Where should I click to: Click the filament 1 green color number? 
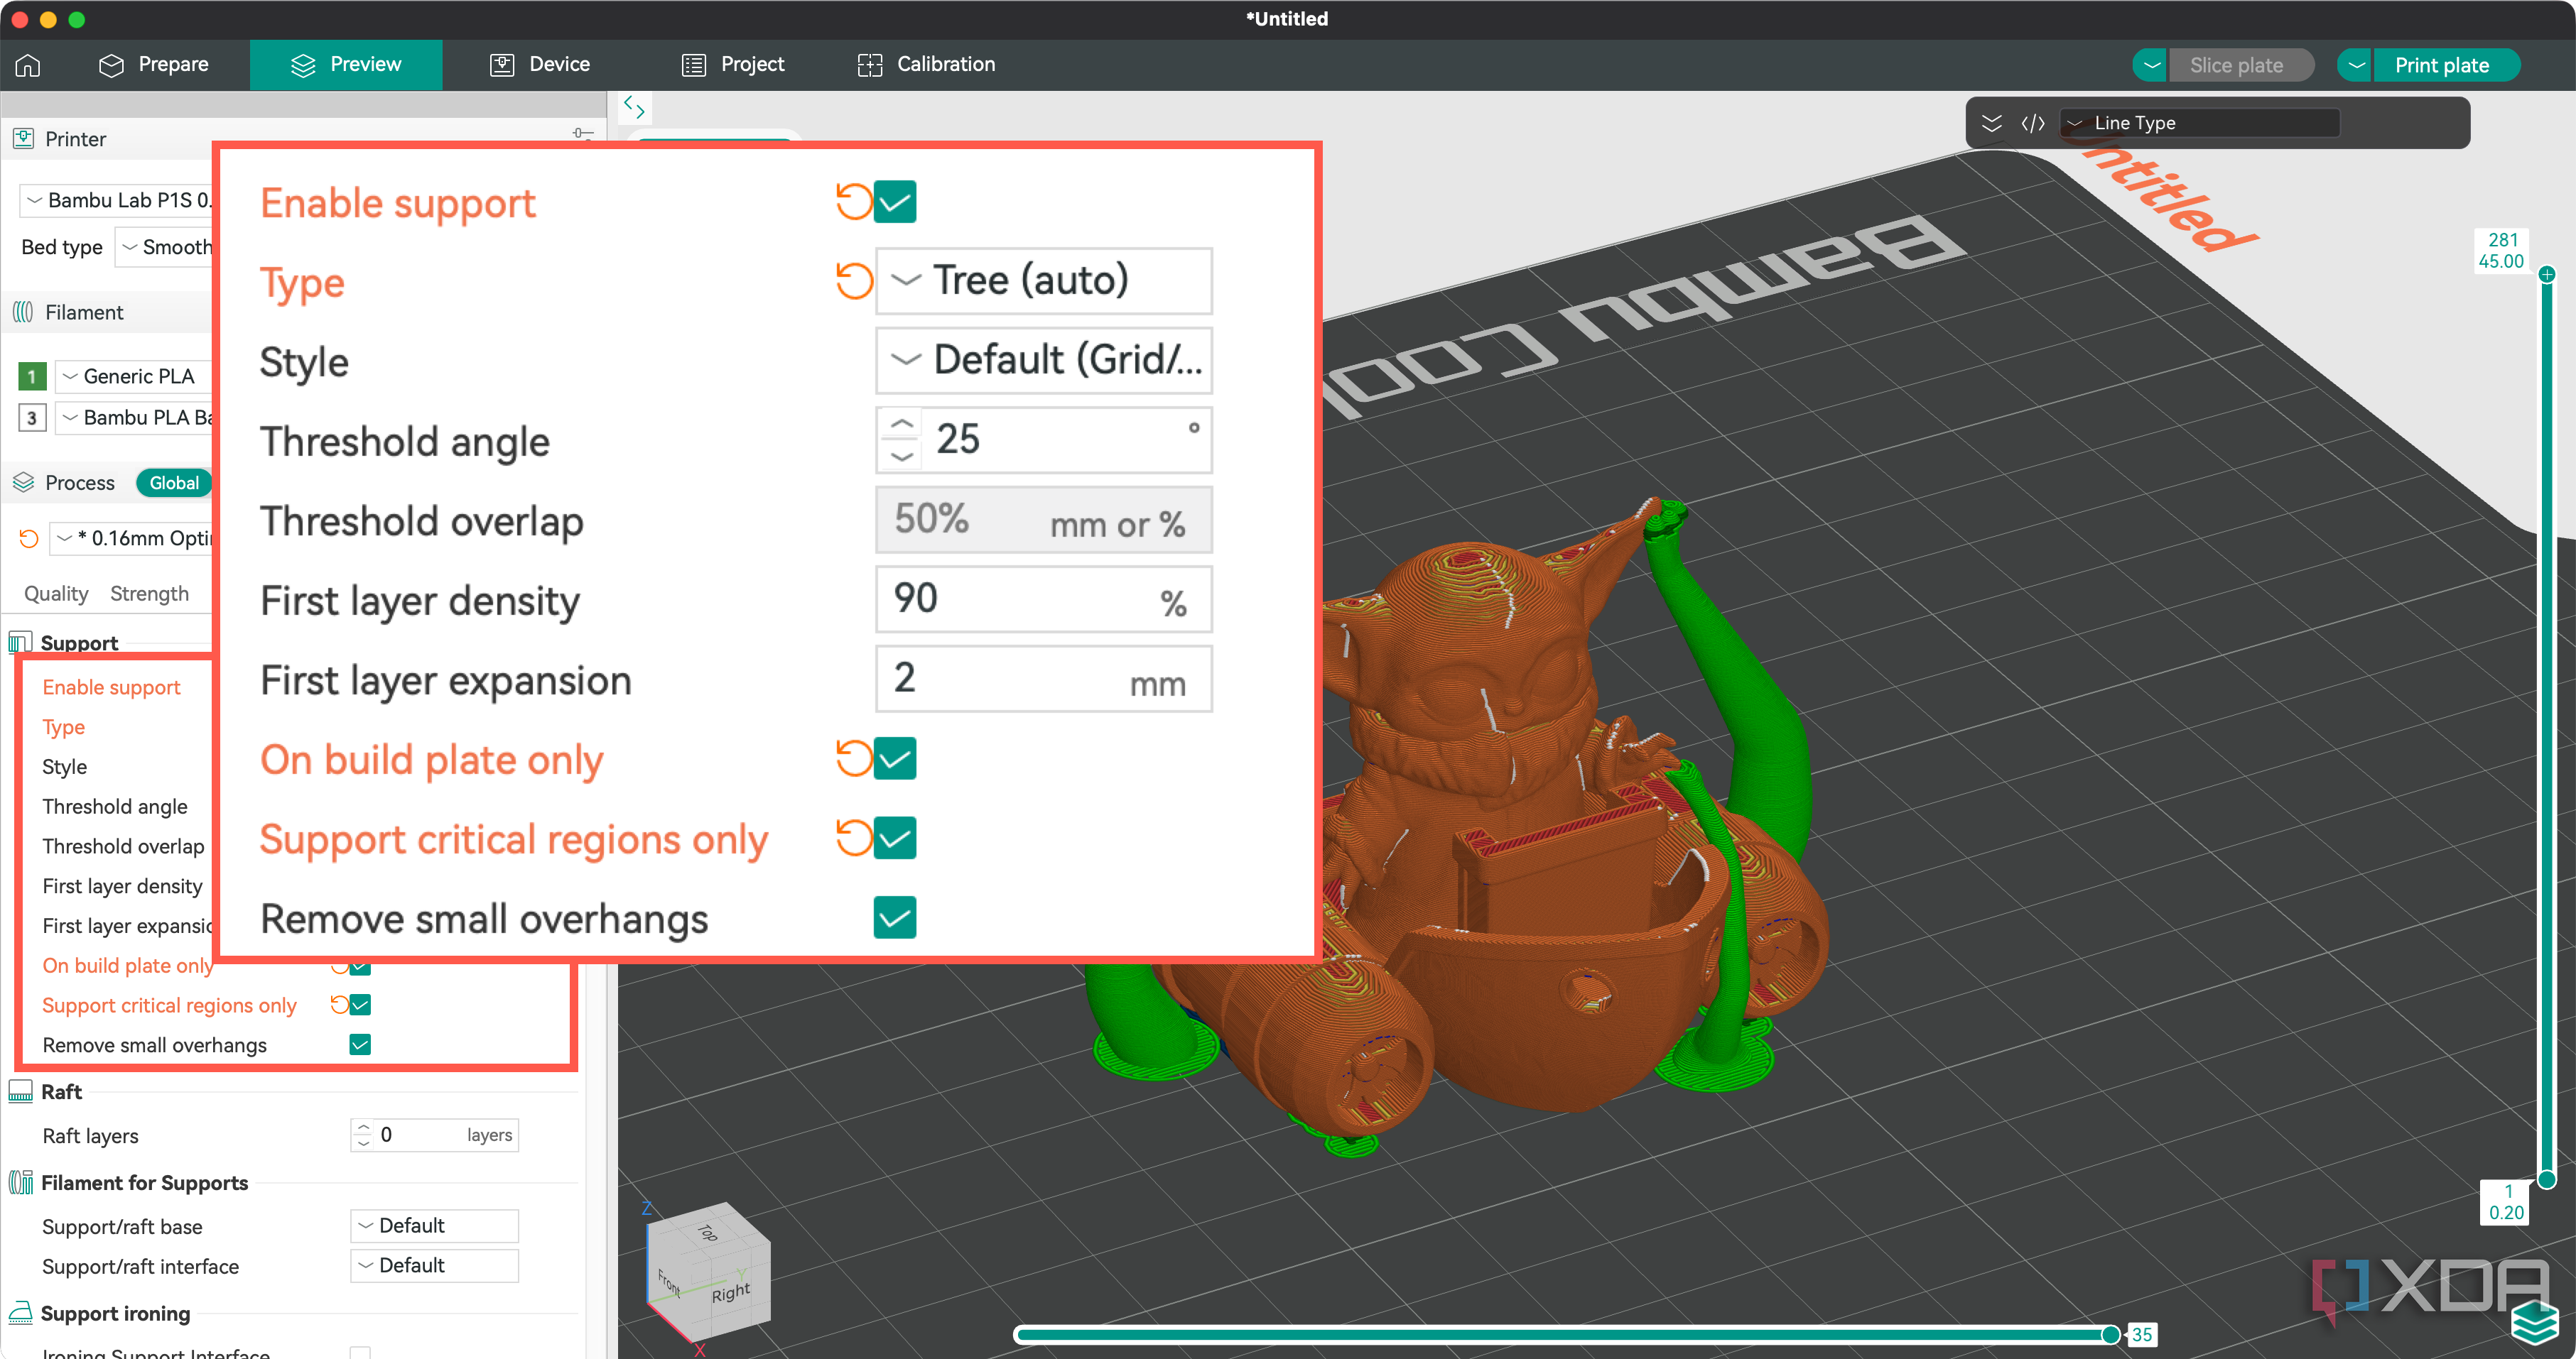[x=32, y=377]
